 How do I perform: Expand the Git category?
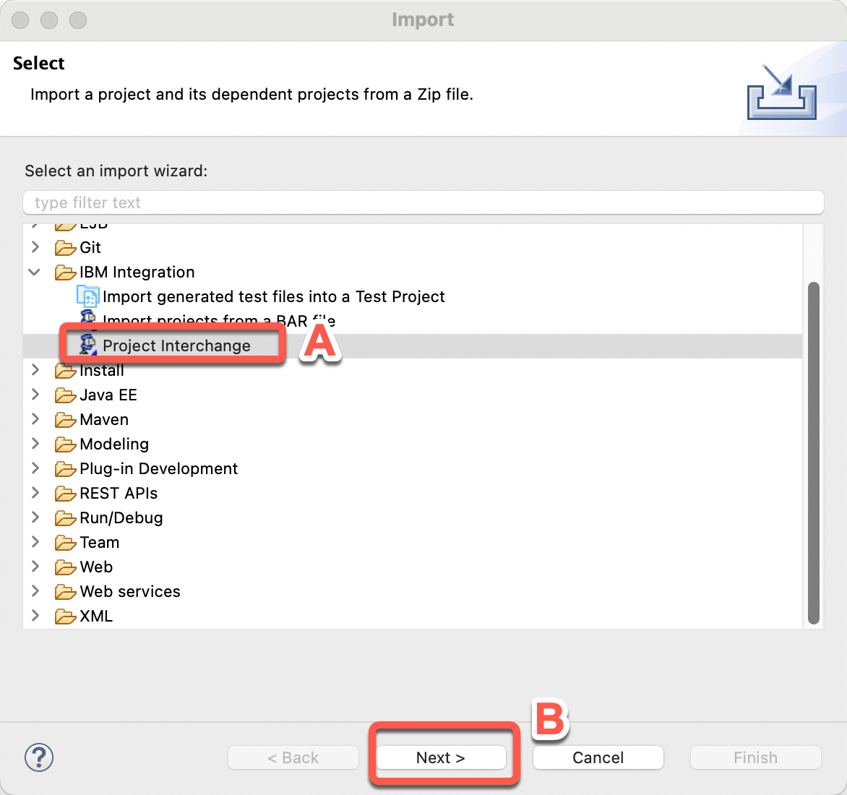[x=35, y=247]
